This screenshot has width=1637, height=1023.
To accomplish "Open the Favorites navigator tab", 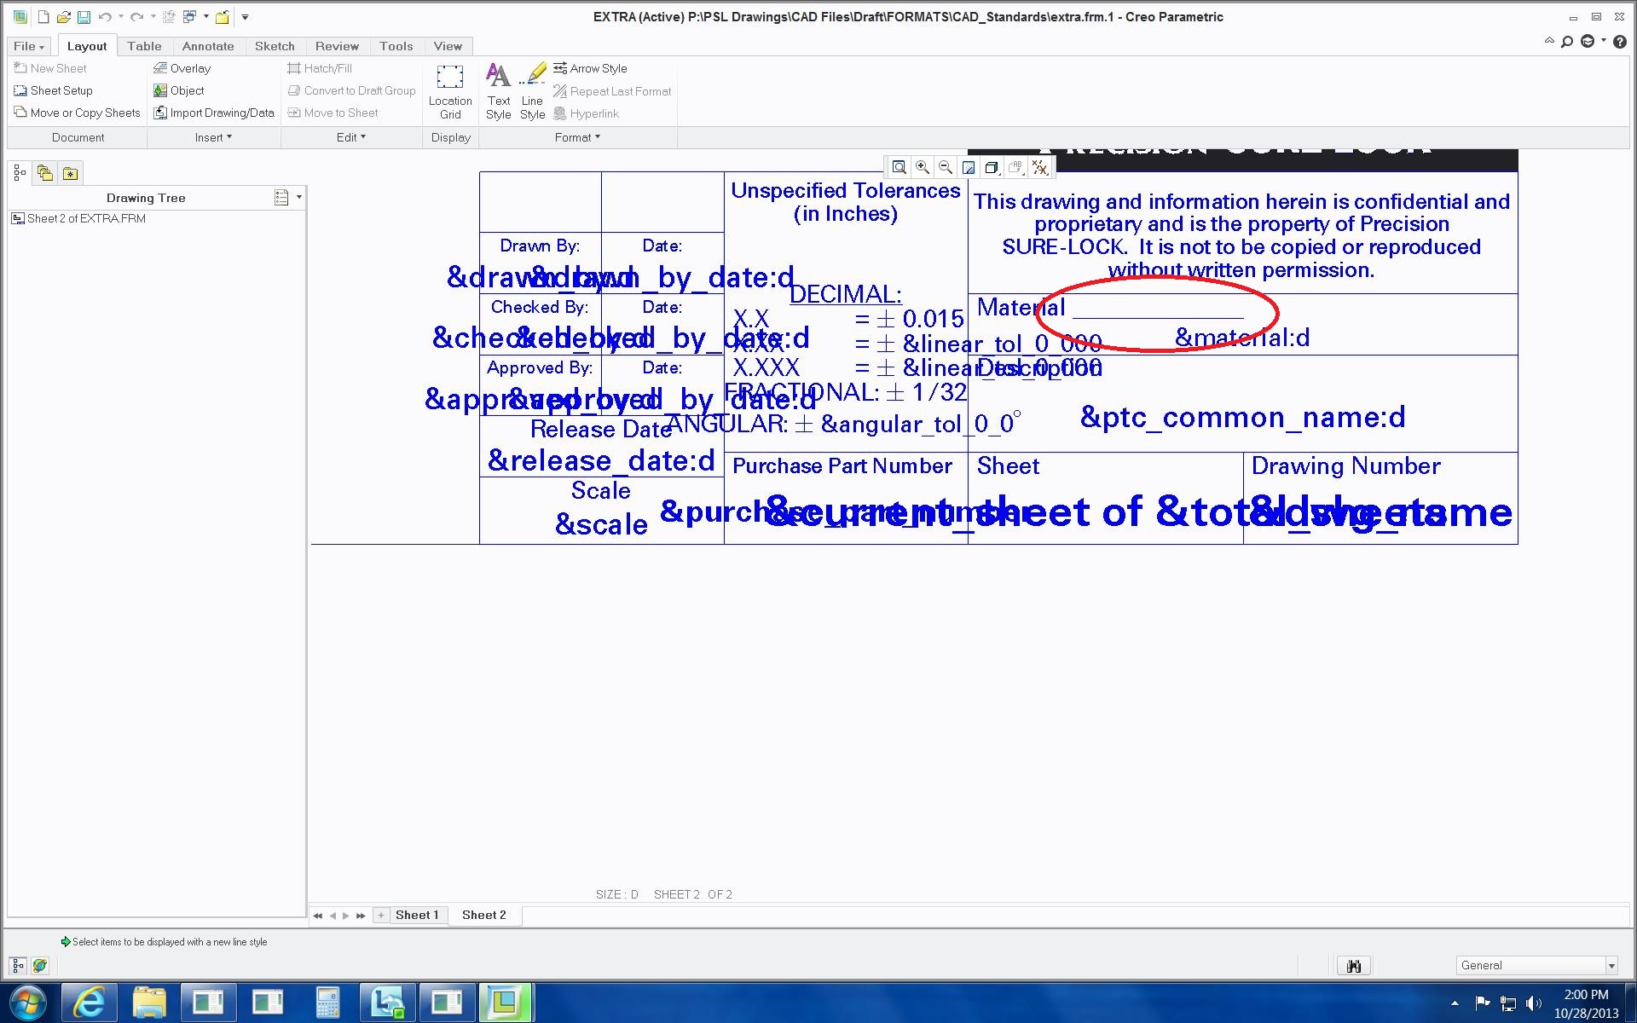I will coord(71,174).
